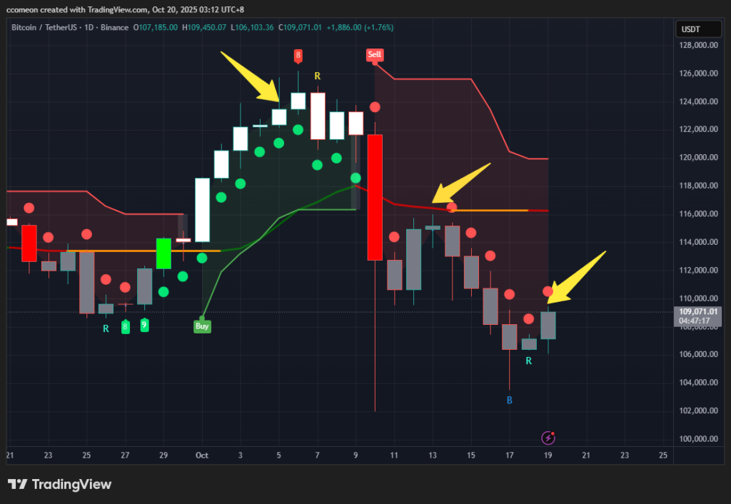Click the bright green candle on September 29
The image size is (731, 504).
click(163, 253)
